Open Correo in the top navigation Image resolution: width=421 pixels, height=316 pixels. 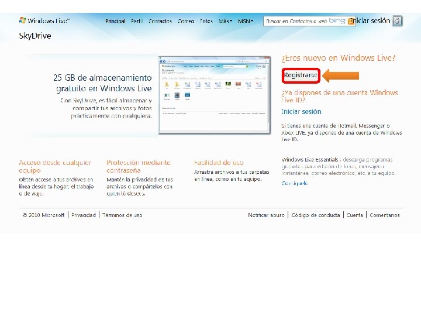[x=186, y=21]
